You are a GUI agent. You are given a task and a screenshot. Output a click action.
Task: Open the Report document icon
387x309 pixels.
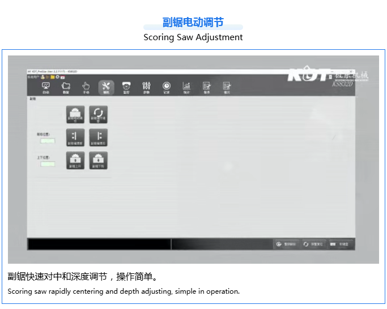pyautogui.click(x=207, y=87)
